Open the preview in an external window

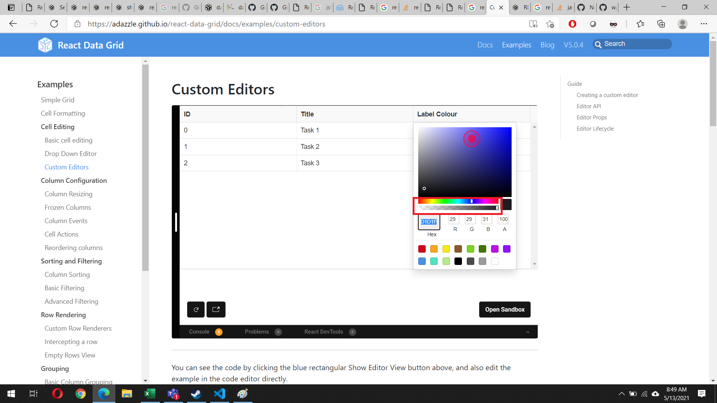pyautogui.click(x=216, y=309)
